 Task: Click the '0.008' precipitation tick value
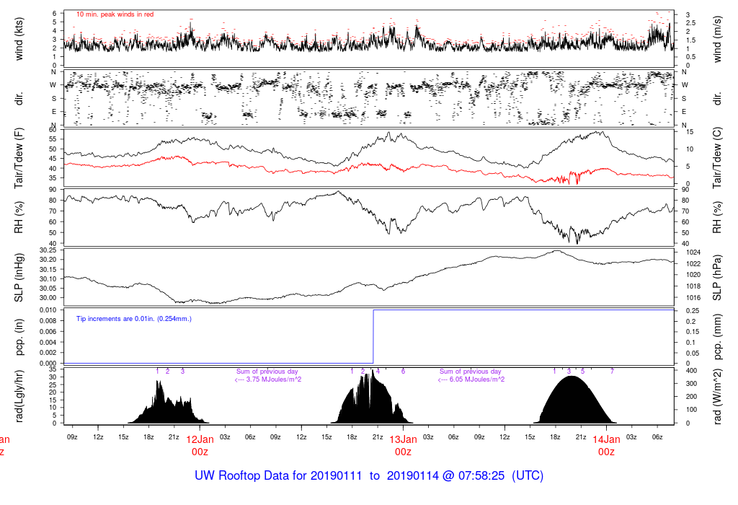(48, 321)
